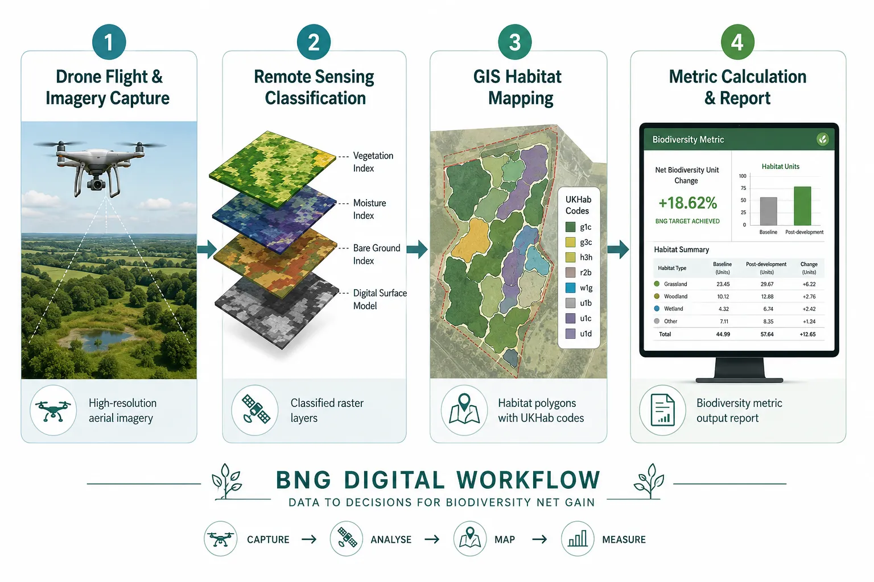This screenshot has width=874, height=582.
Task: Click the blue dot beside Wetland row
Action: click(657, 309)
